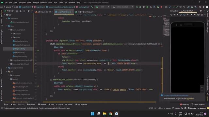Open Chrome from the taskbar
Screen dimensions: 209x117
[110, 114]
